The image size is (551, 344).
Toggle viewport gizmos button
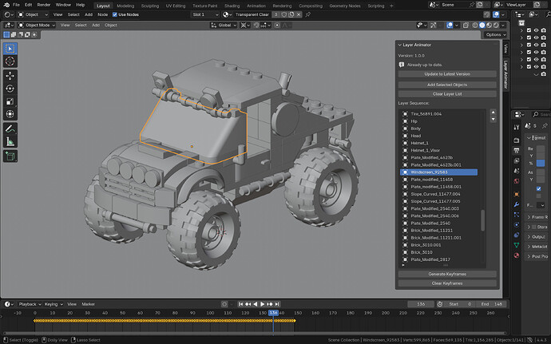pyautogui.click(x=434, y=26)
